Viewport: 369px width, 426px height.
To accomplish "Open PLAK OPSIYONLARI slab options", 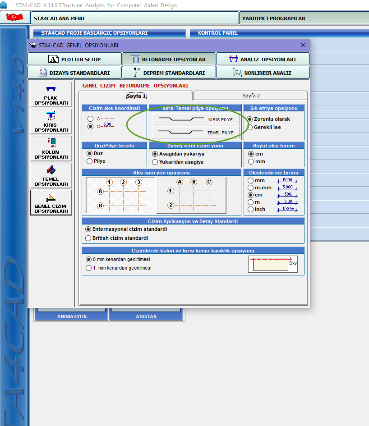I will click(x=51, y=95).
